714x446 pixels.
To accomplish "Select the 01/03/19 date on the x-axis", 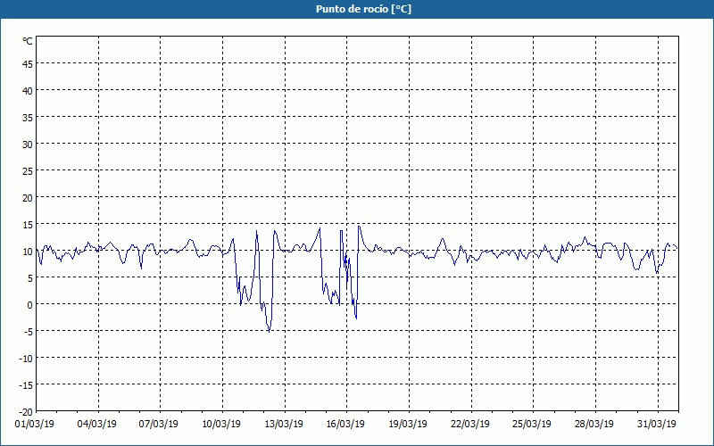I will click(x=35, y=424).
